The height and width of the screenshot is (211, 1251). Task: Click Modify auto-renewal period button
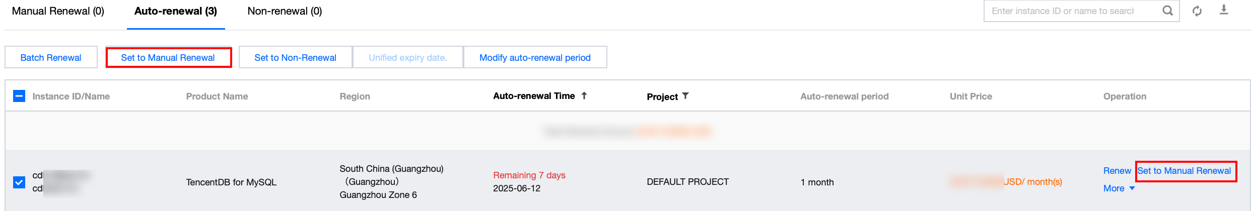click(535, 58)
